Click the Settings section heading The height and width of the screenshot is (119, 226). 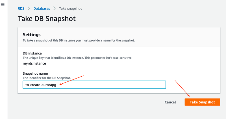32,35
